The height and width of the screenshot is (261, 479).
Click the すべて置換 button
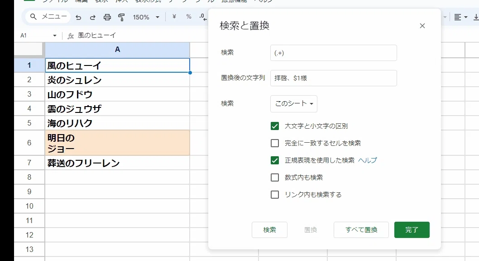[x=361, y=230]
